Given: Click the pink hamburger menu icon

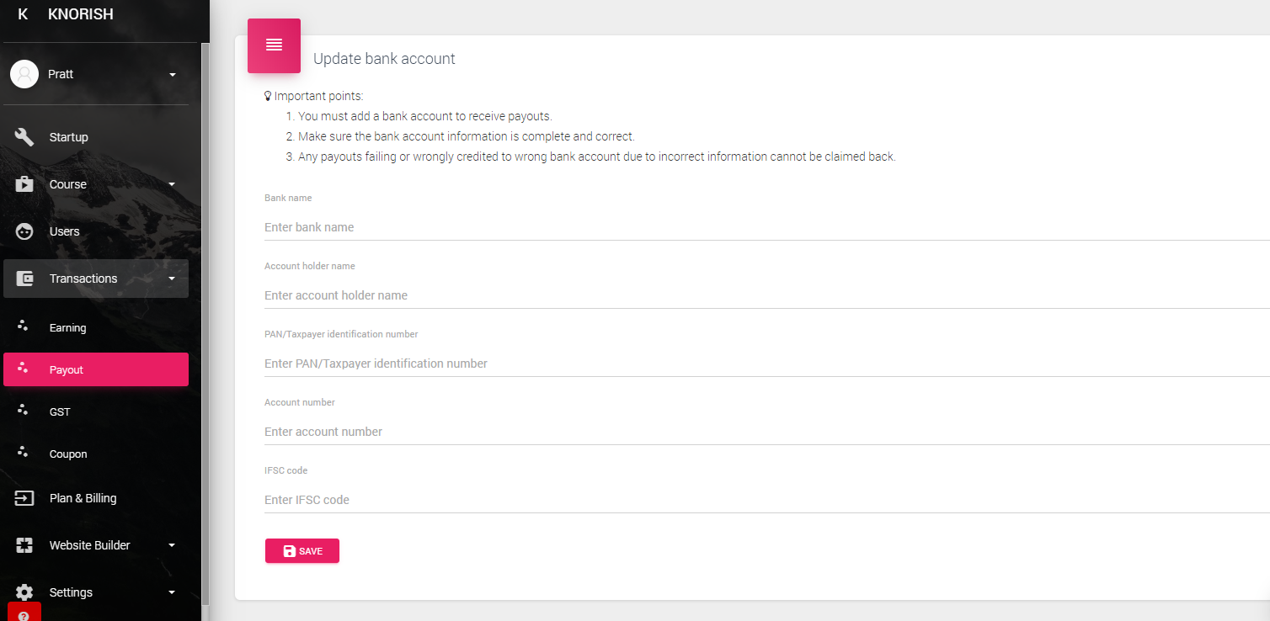Looking at the screenshot, I should point(274,45).
